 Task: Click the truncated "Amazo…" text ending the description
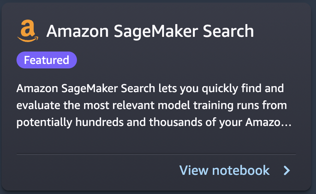(x=268, y=122)
